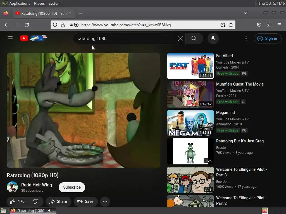Reload the current page

tap(27, 25)
